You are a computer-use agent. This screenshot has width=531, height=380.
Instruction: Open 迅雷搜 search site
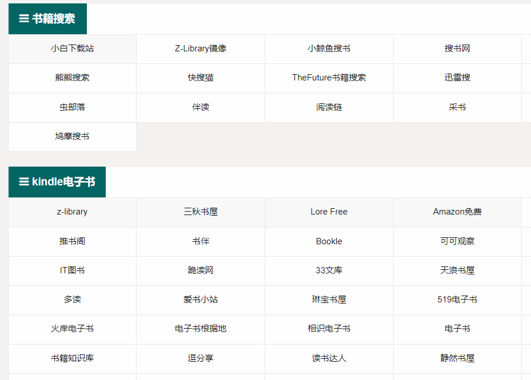coord(457,78)
